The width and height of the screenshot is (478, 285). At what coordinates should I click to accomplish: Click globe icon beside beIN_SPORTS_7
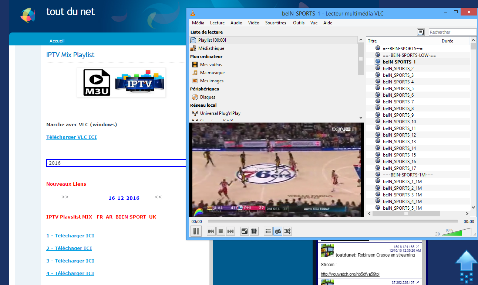[x=378, y=102]
